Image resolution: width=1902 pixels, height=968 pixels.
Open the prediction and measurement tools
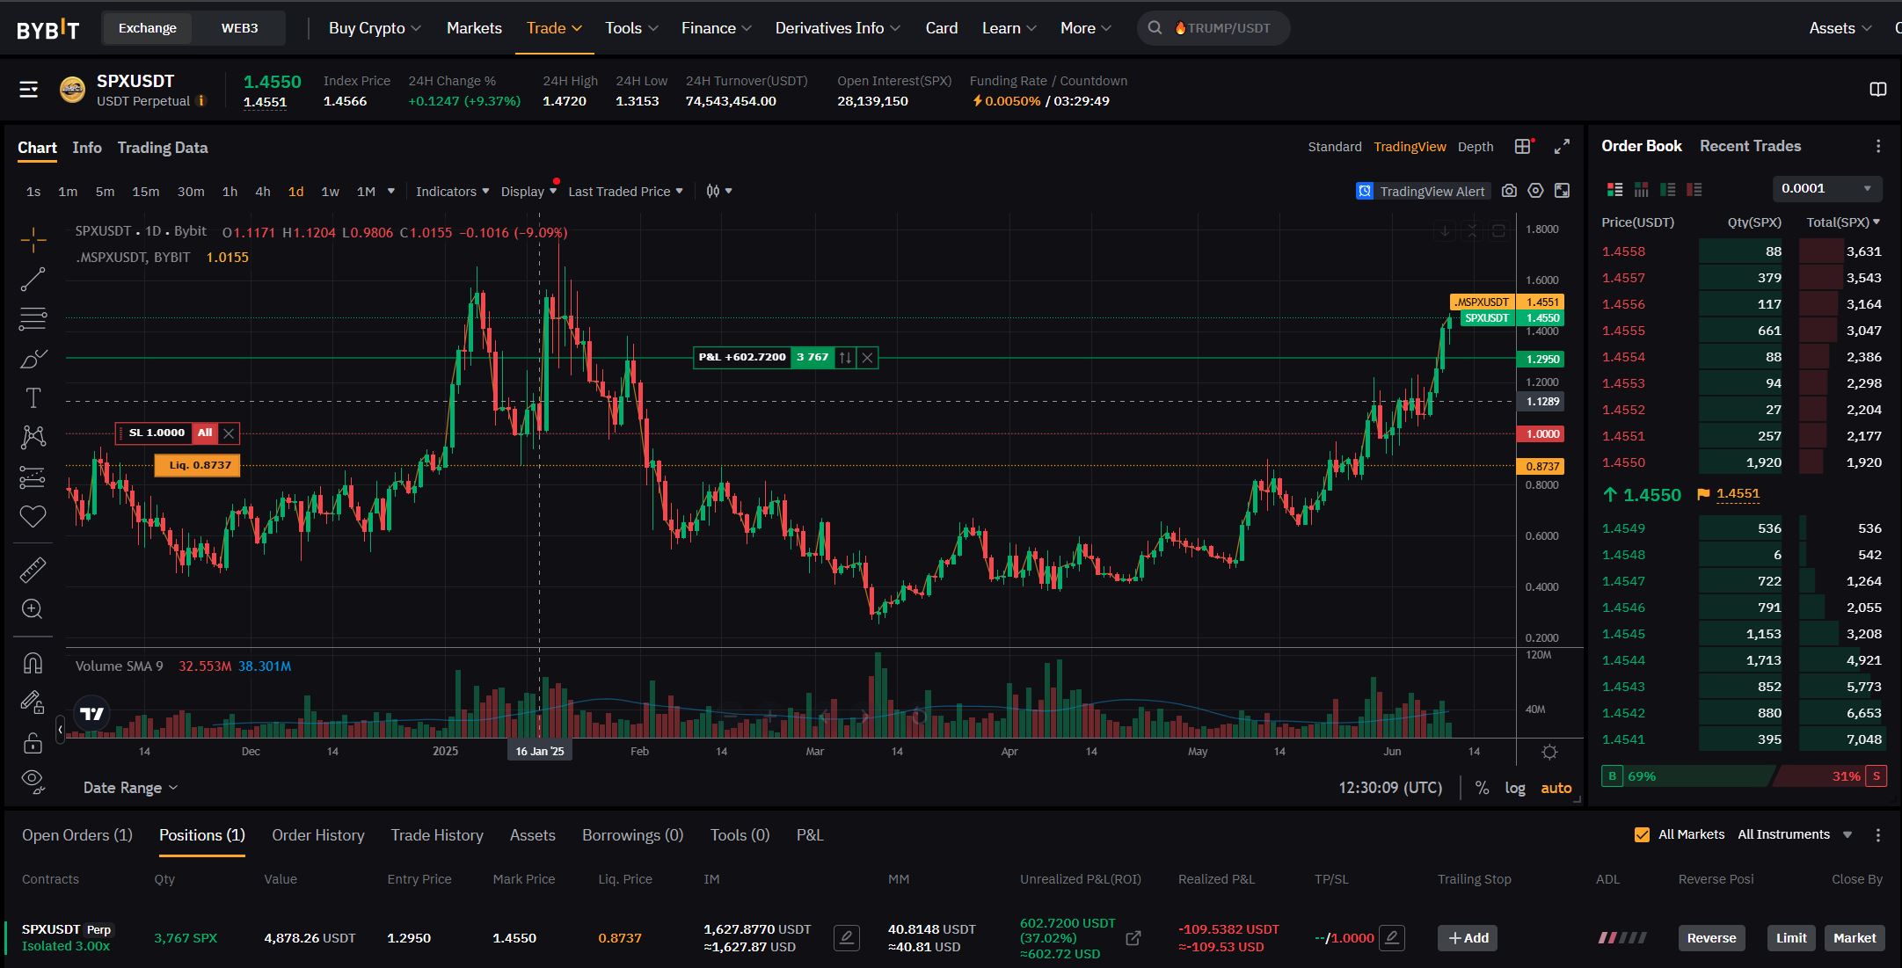(33, 477)
